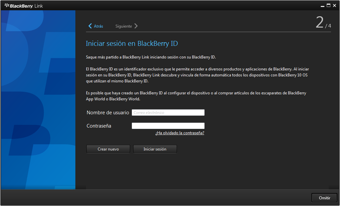Screen dimensions: 340x206
Task: Open the ¿Ha olvidado la contraseña? link
Action: 180,133
